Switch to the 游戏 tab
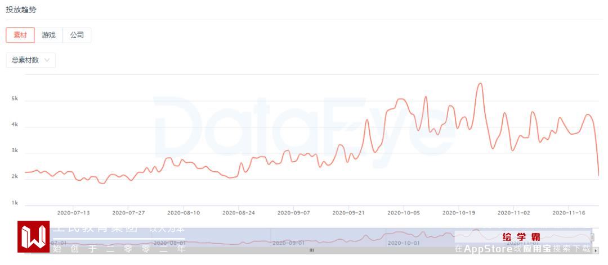Image resolution: width=608 pixels, height=265 pixels. [48, 35]
